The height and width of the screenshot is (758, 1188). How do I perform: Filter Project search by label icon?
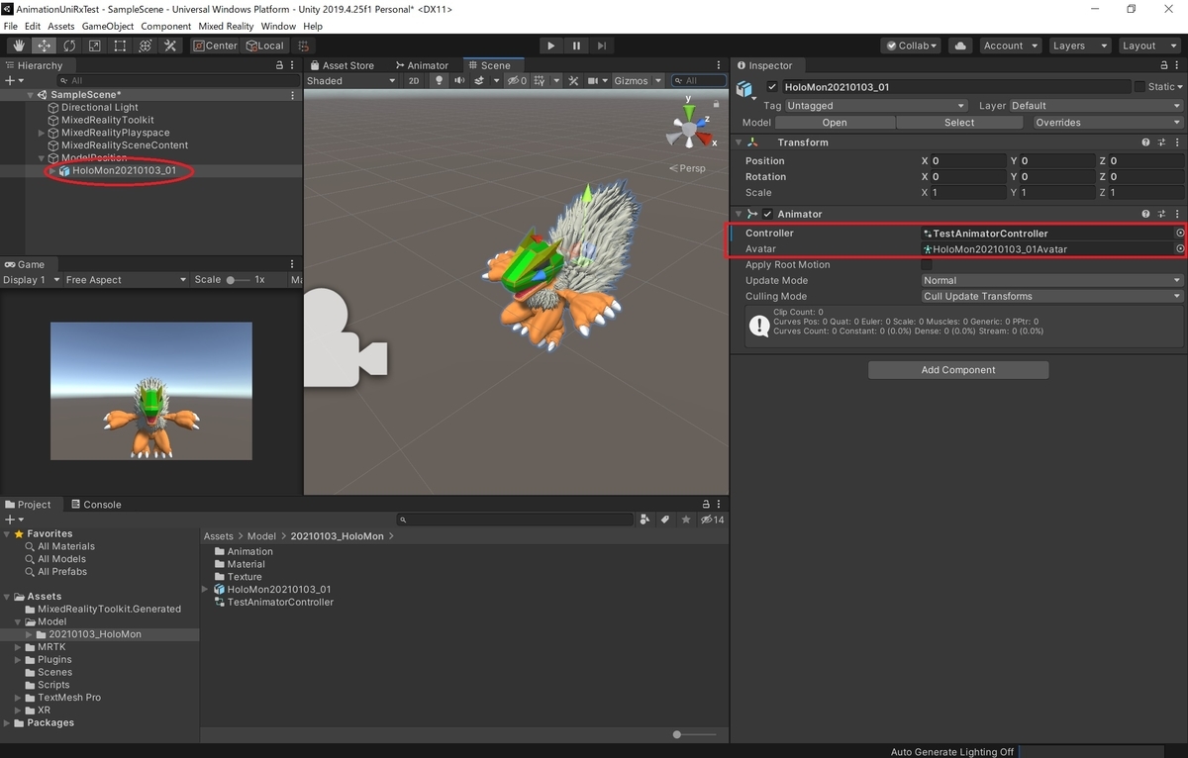(665, 519)
